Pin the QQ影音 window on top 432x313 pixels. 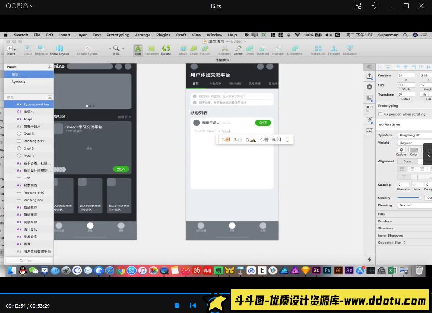[375, 6]
